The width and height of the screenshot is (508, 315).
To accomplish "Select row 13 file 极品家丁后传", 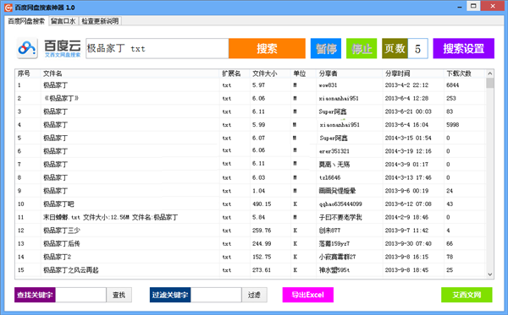I will 62,243.
